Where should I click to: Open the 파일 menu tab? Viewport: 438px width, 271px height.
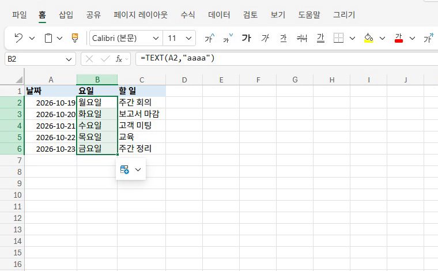point(19,14)
